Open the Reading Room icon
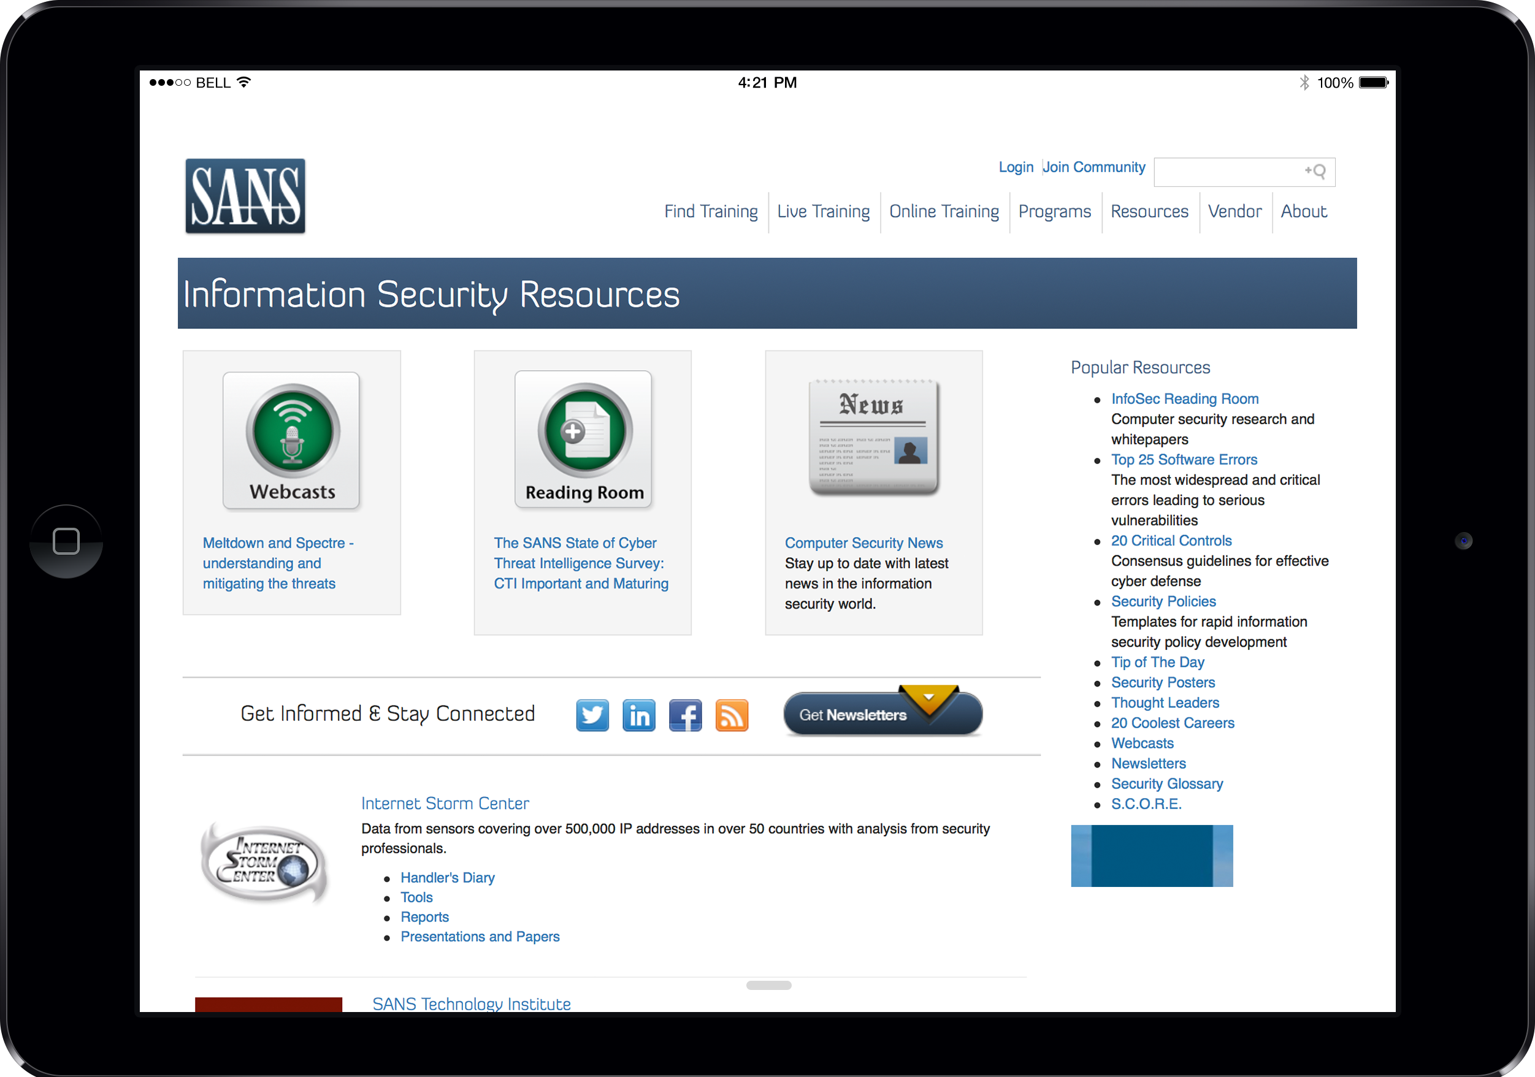Viewport: 1535px width, 1077px height. pos(583,433)
